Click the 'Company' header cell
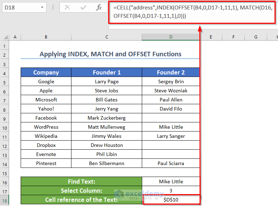The height and width of the screenshot is (206, 278). click(x=46, y=72)
